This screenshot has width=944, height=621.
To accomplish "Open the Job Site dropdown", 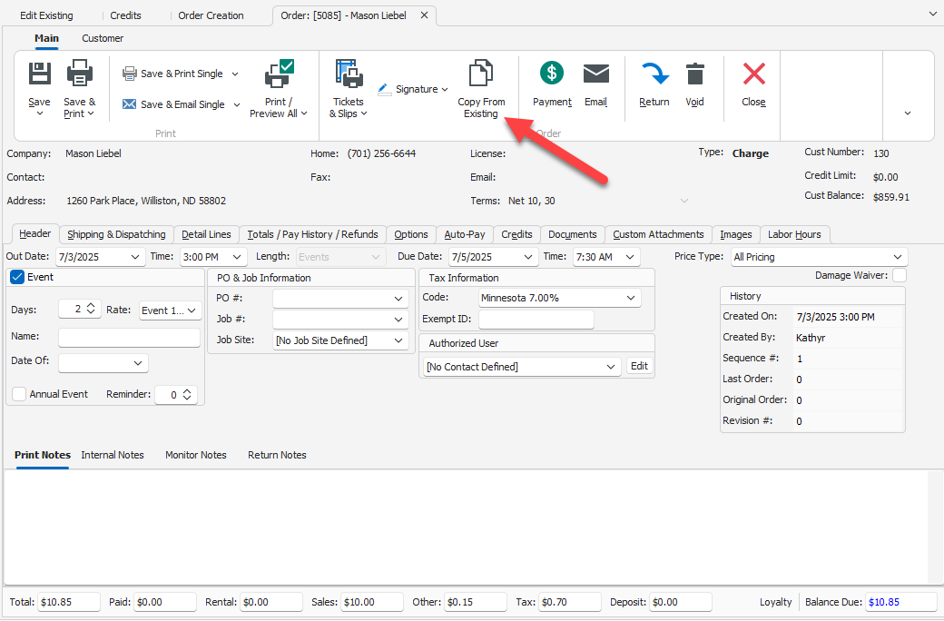I will coord(398,341).
